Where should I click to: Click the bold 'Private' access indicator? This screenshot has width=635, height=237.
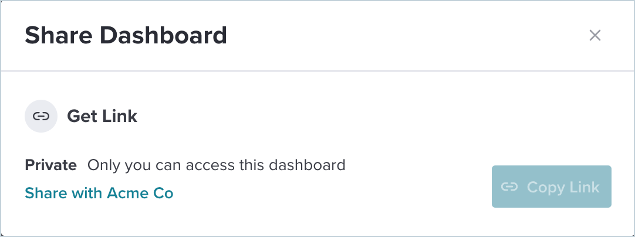click(50, 165)
